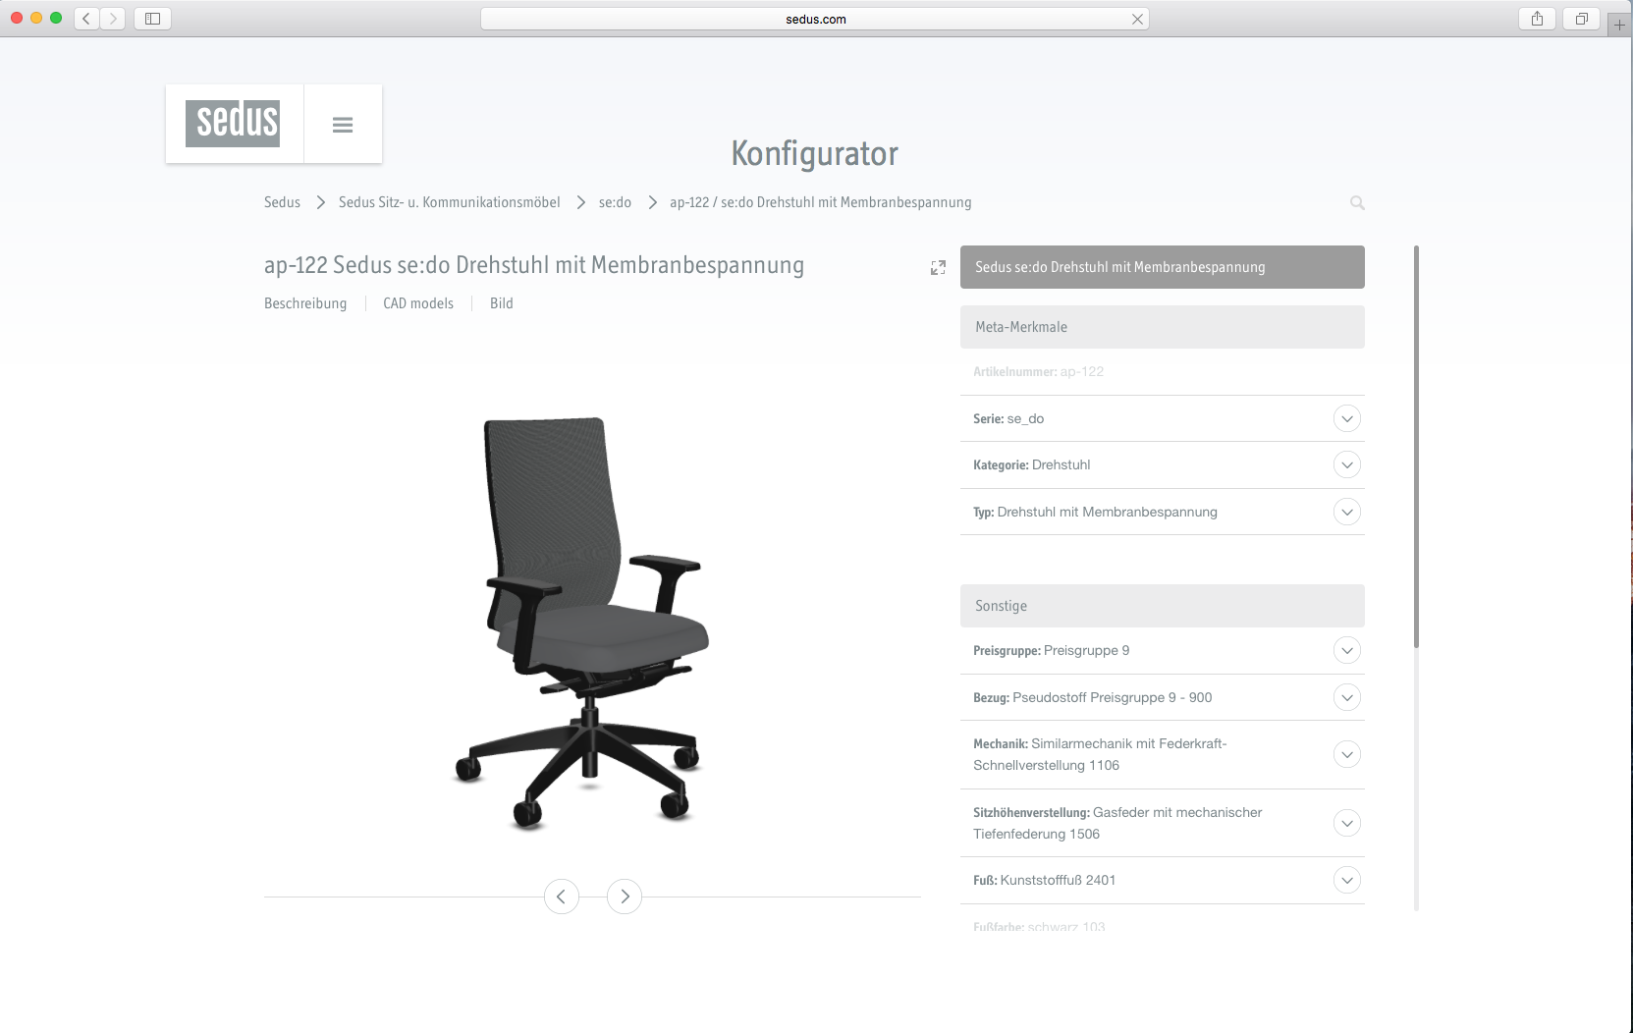Click the Sedus logo

[x=233, y=123]
